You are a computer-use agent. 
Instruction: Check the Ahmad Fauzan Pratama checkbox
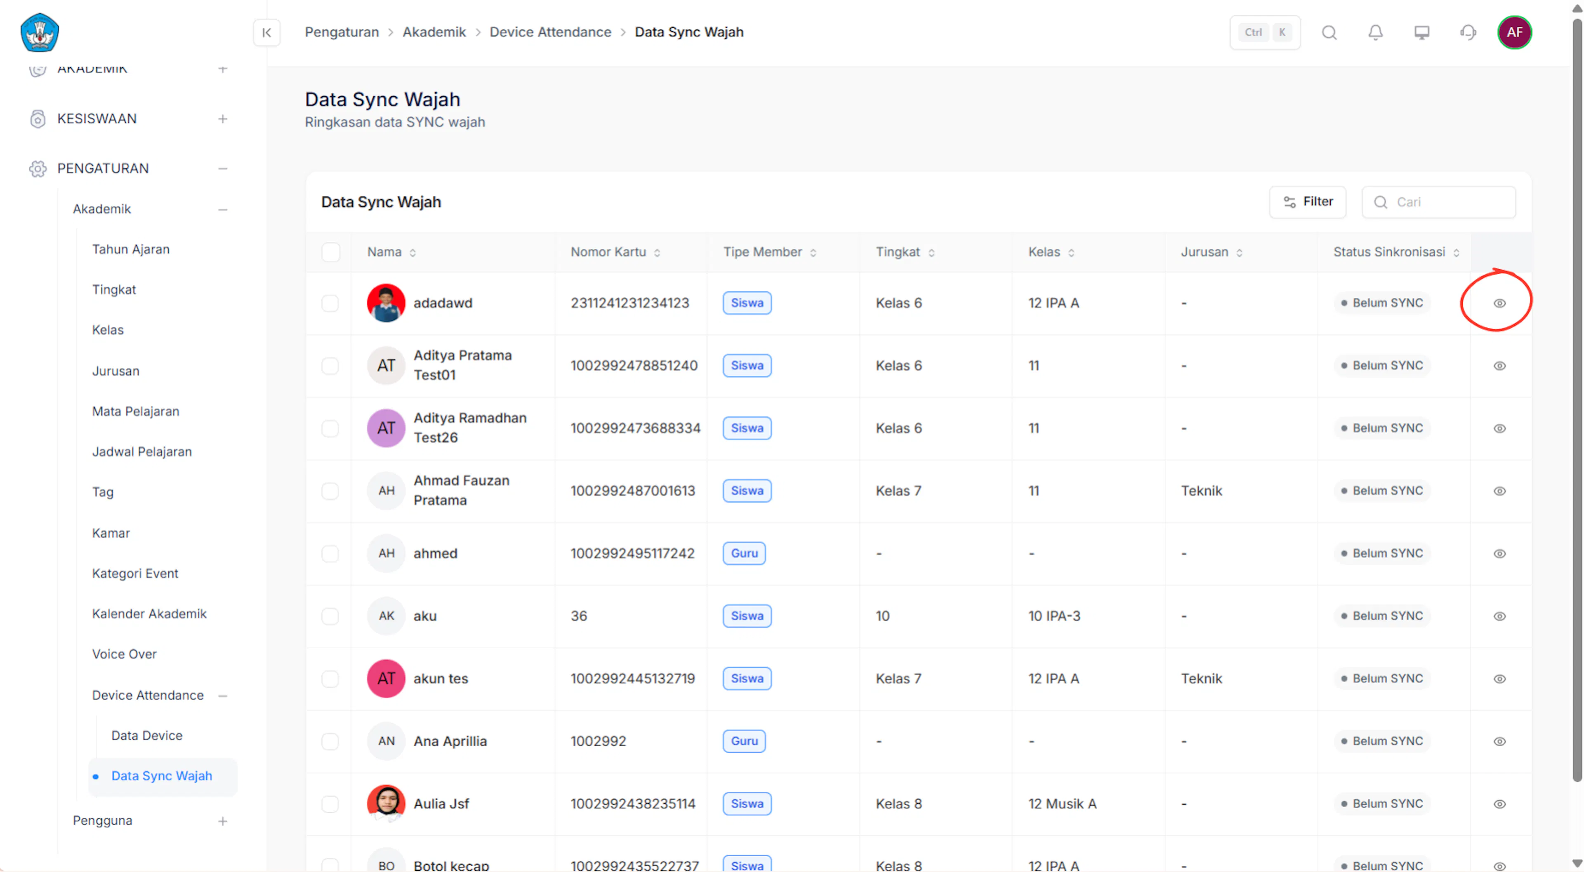tap(330, 491)
